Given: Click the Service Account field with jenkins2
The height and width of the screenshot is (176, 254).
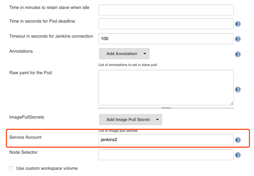Looking at the screenshot, I should click(166, 140).
